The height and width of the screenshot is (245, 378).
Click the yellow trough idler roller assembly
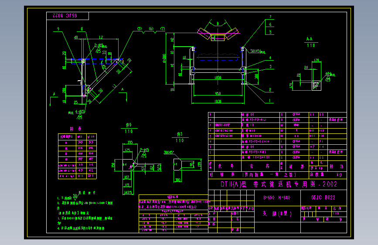point(218,34)
